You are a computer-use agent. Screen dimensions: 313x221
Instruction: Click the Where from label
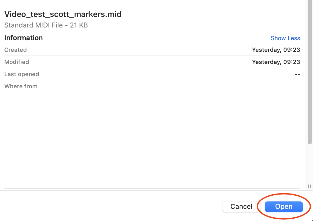click(21, 86)
